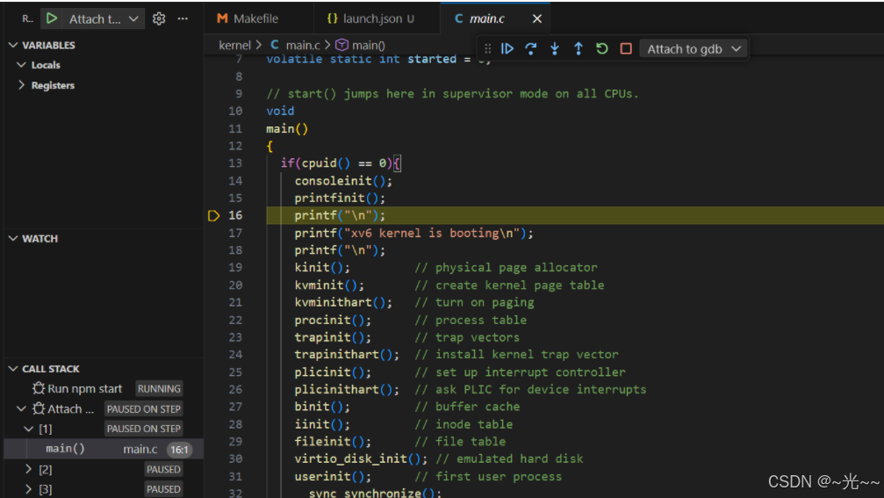The image size is (884, 498).
Task: Open the launch configuration dropdown Attach t...
Action: point(103,18)
